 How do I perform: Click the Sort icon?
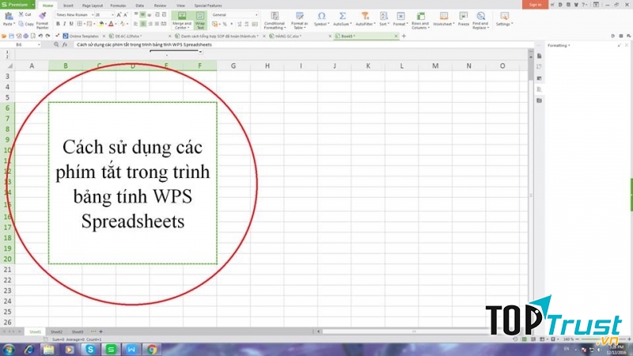(x=384, y=16)
